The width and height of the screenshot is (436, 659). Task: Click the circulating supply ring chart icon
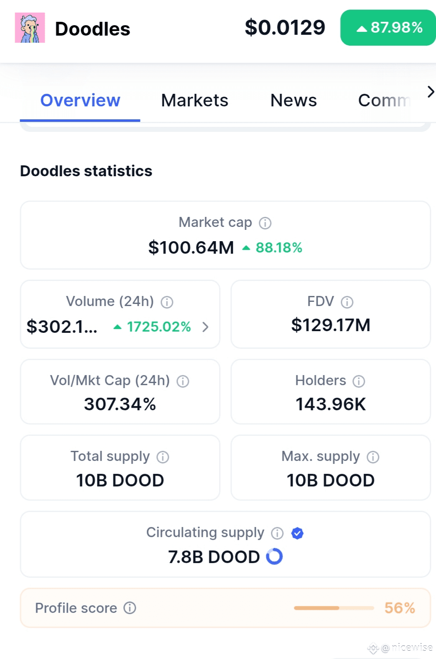(274, 556)
